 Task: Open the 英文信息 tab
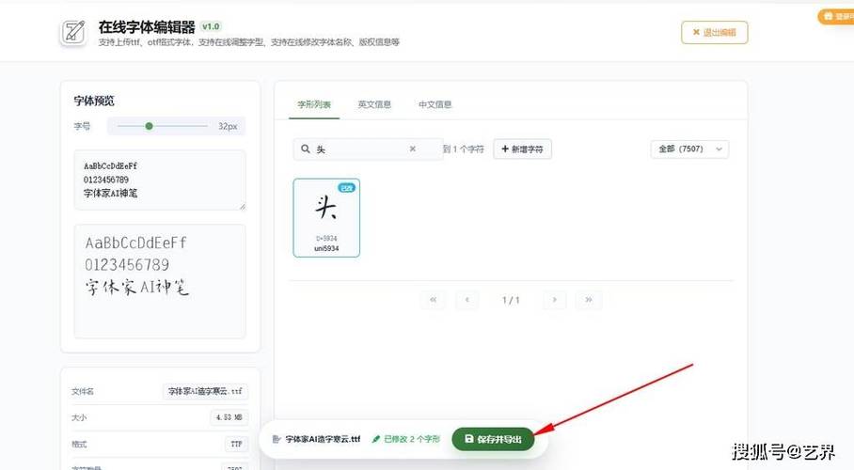click(374, 104)
